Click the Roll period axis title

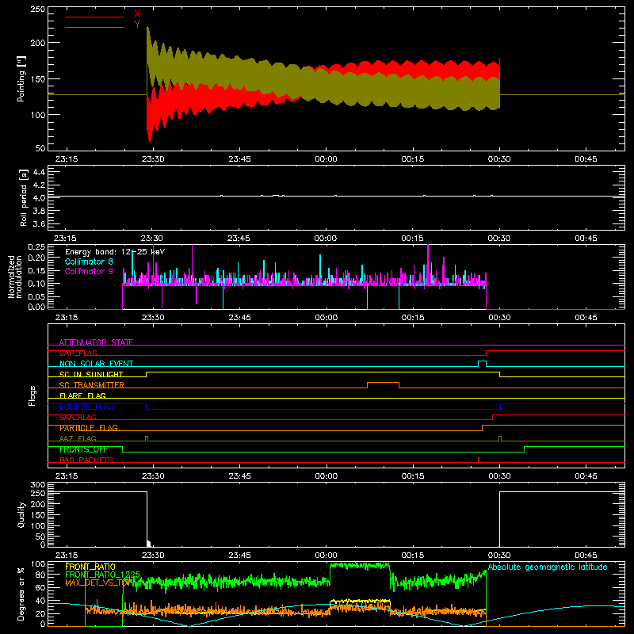point(23,197)
